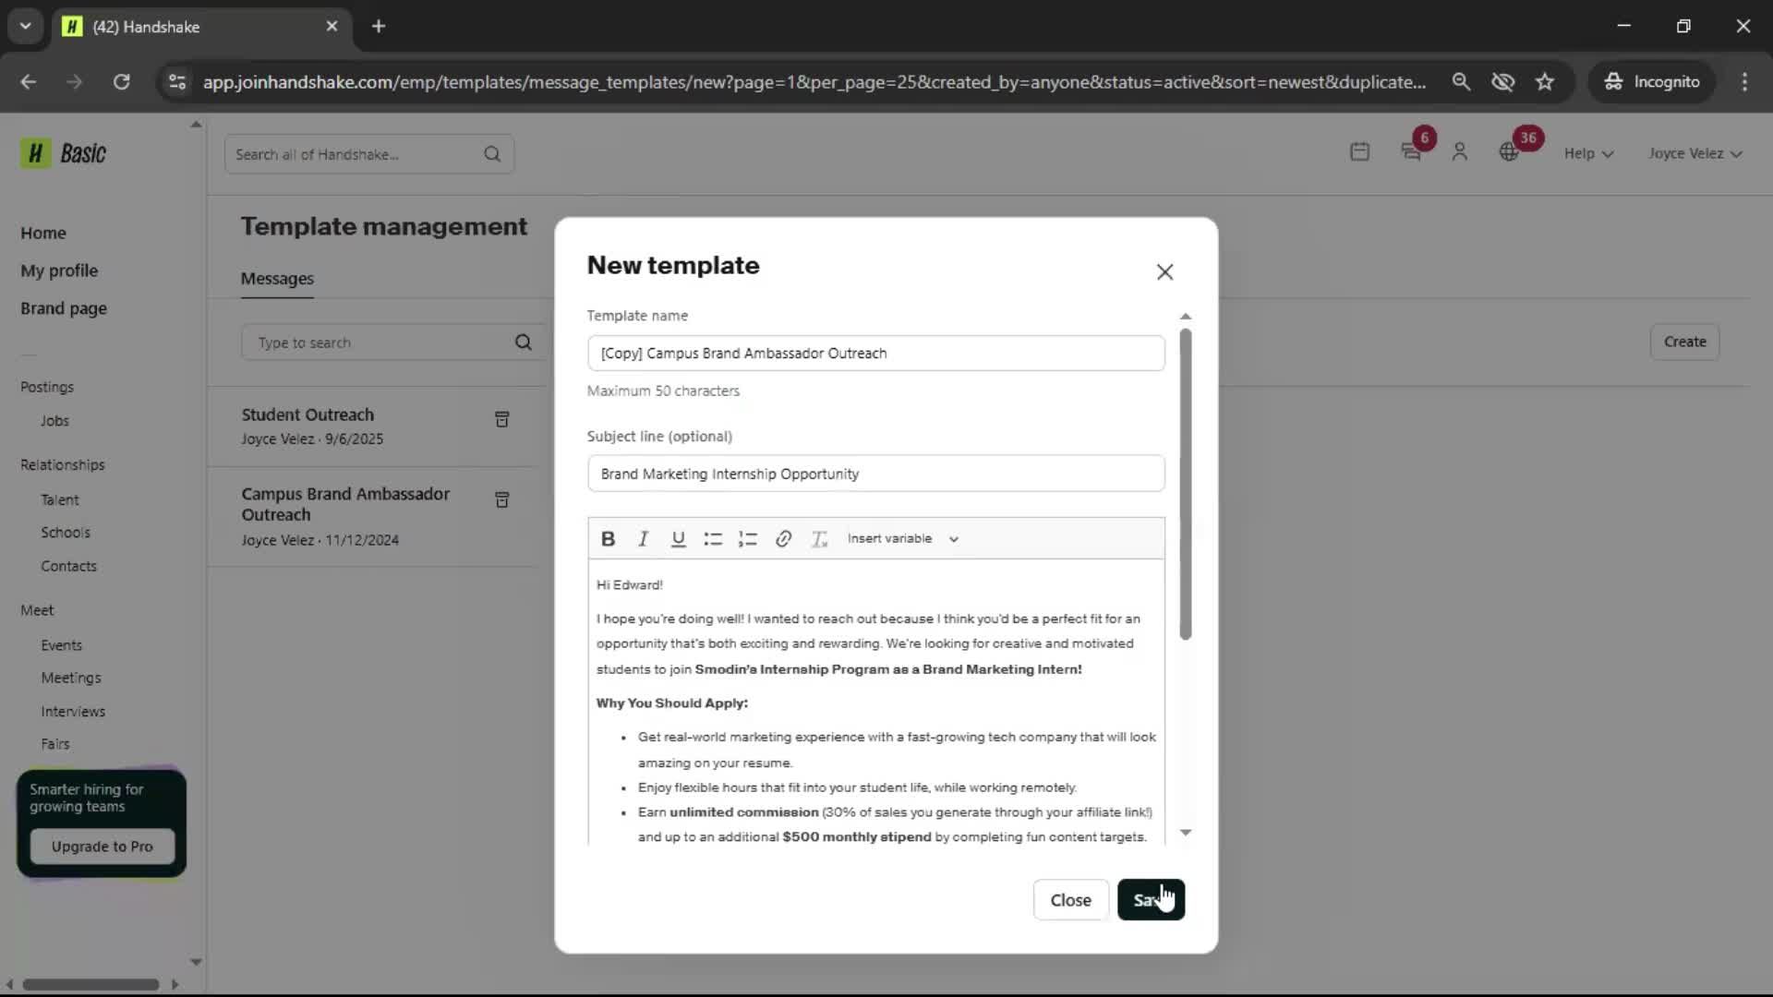
Task: Open site information icon in address bar
Action: tap(177, 82)
